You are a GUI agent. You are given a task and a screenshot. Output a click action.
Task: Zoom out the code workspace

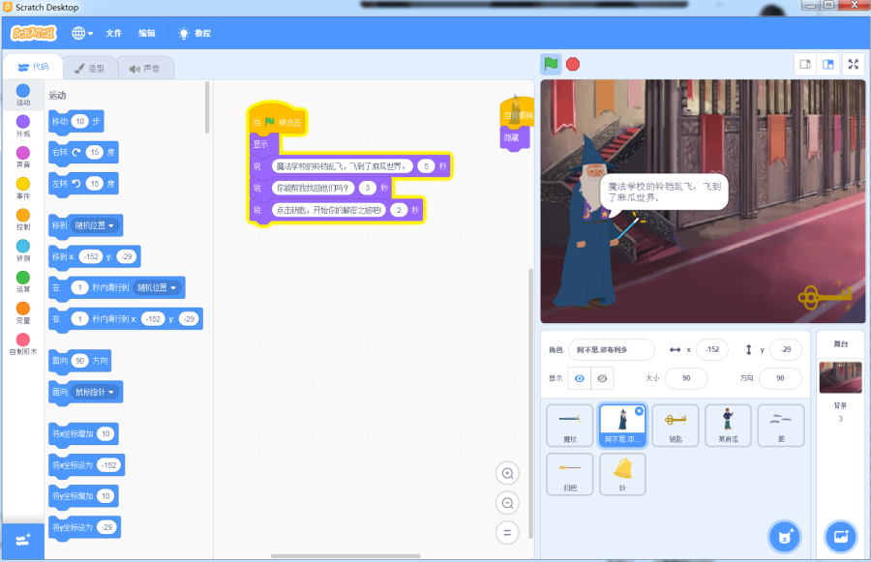506,503
